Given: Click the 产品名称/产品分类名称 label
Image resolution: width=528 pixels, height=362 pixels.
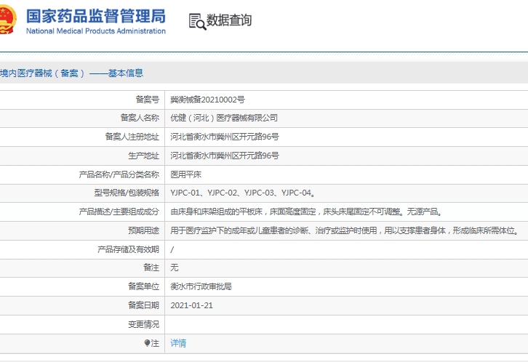Looking at the screenshot, I should tap(119, 174).
